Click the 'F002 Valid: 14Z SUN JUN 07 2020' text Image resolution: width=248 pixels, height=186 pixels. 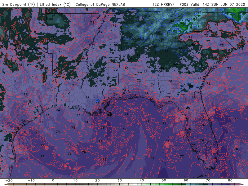coord(212,5)
